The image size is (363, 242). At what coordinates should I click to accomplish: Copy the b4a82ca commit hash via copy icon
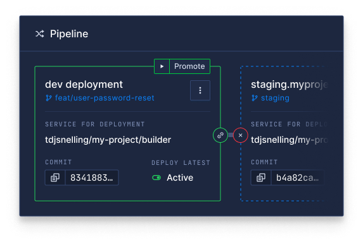click(261, 178)
